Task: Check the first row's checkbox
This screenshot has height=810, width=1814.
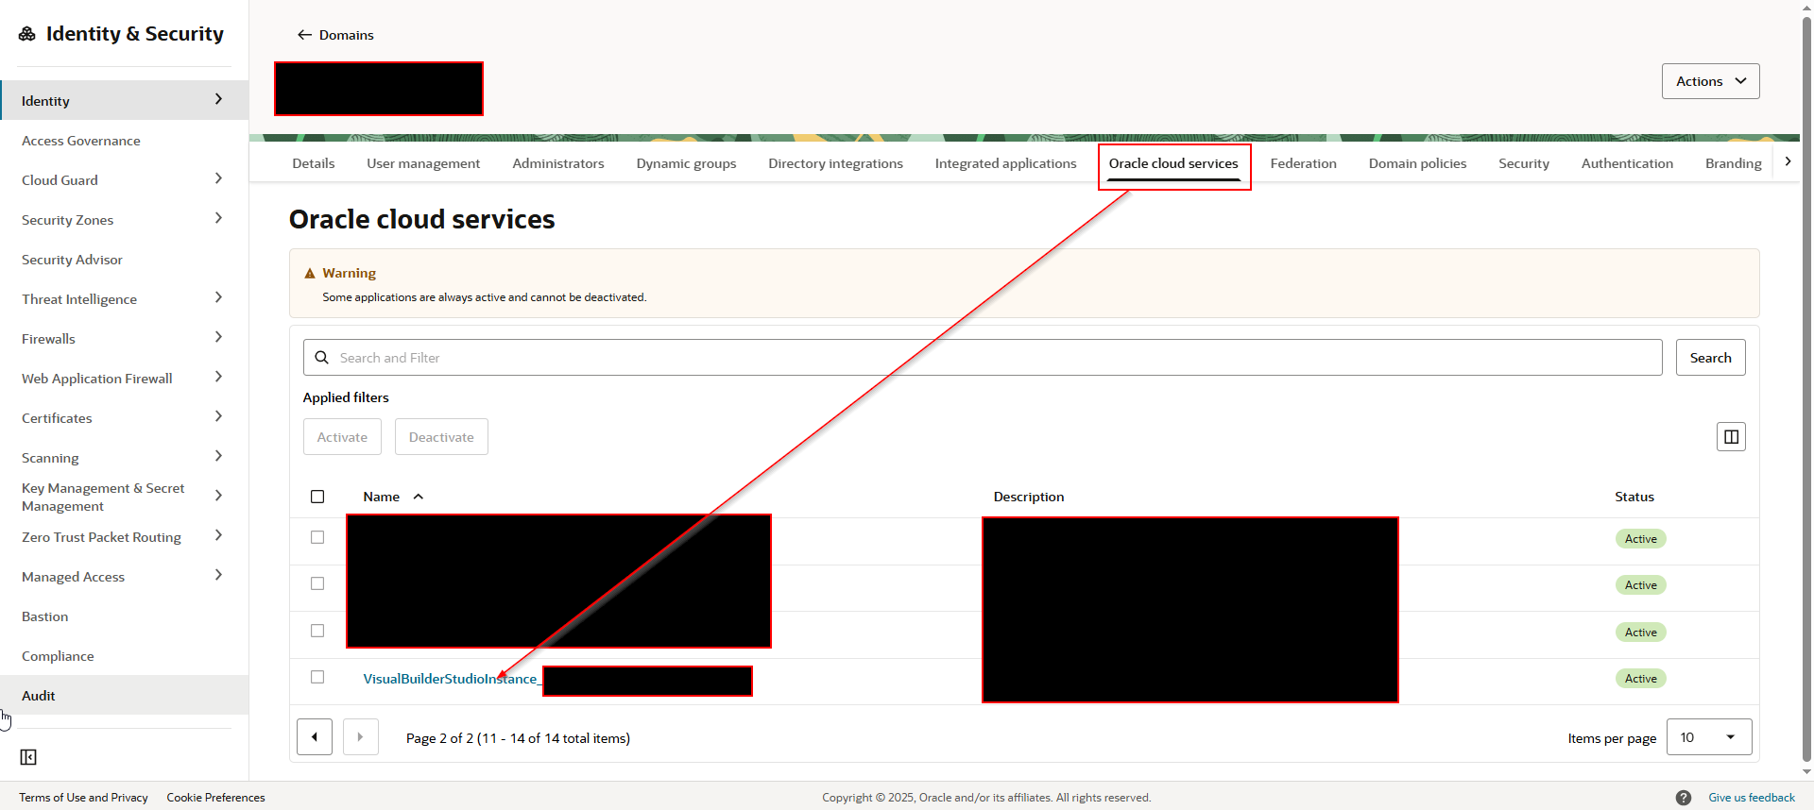Action: click(317, 537)
